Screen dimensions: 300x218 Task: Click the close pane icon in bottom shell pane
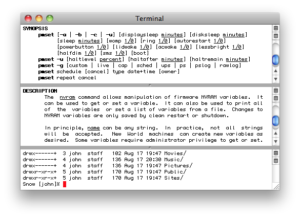point(276,161)
